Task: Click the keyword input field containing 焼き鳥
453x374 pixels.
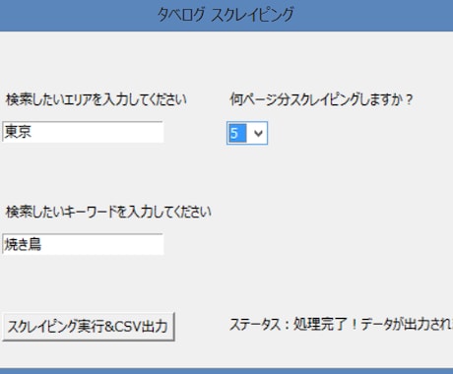Action: click(83, 244)
